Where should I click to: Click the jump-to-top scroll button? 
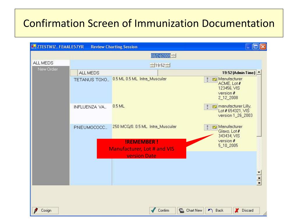tap(259, 178)
